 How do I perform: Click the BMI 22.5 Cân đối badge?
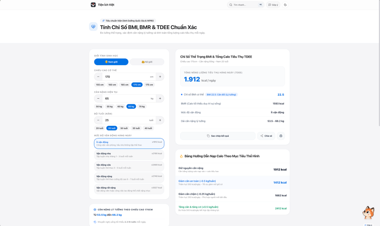(221, 95)
